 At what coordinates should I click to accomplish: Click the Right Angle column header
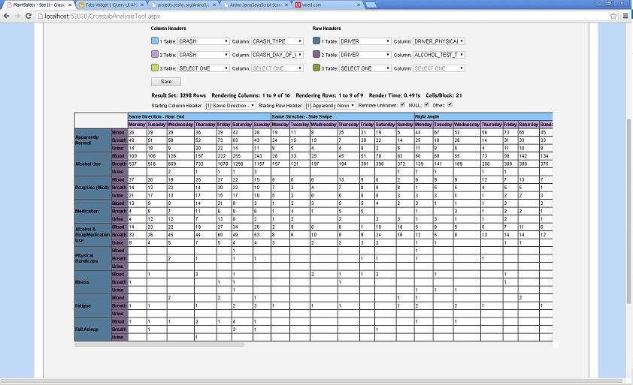click(x=483, y=116)
